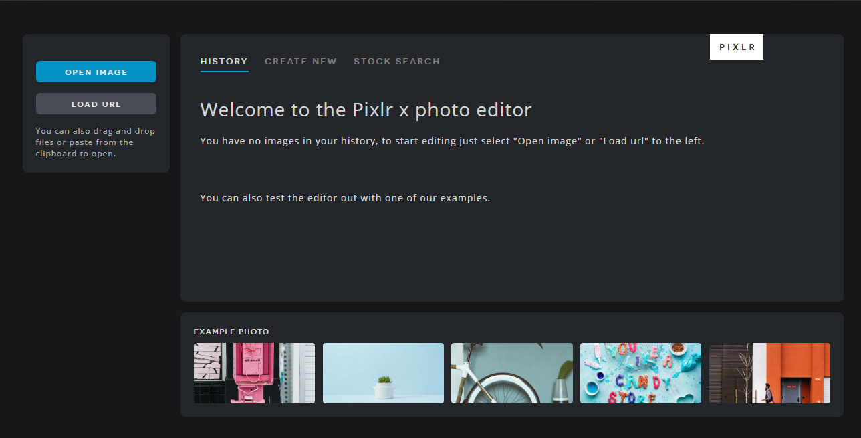
Task: Click the 'Welcome to the Pixlr x photo editor' heading
Action: click(366, 110)
